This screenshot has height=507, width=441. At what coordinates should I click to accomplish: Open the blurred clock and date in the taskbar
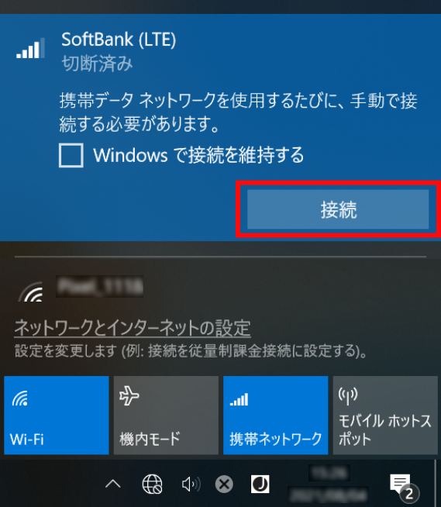coord(328,484)
